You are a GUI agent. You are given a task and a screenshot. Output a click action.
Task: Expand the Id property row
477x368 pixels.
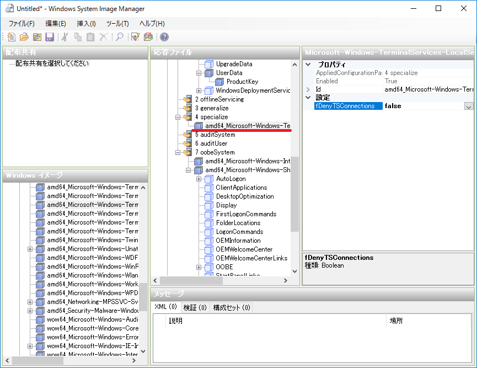click(308, 89)
